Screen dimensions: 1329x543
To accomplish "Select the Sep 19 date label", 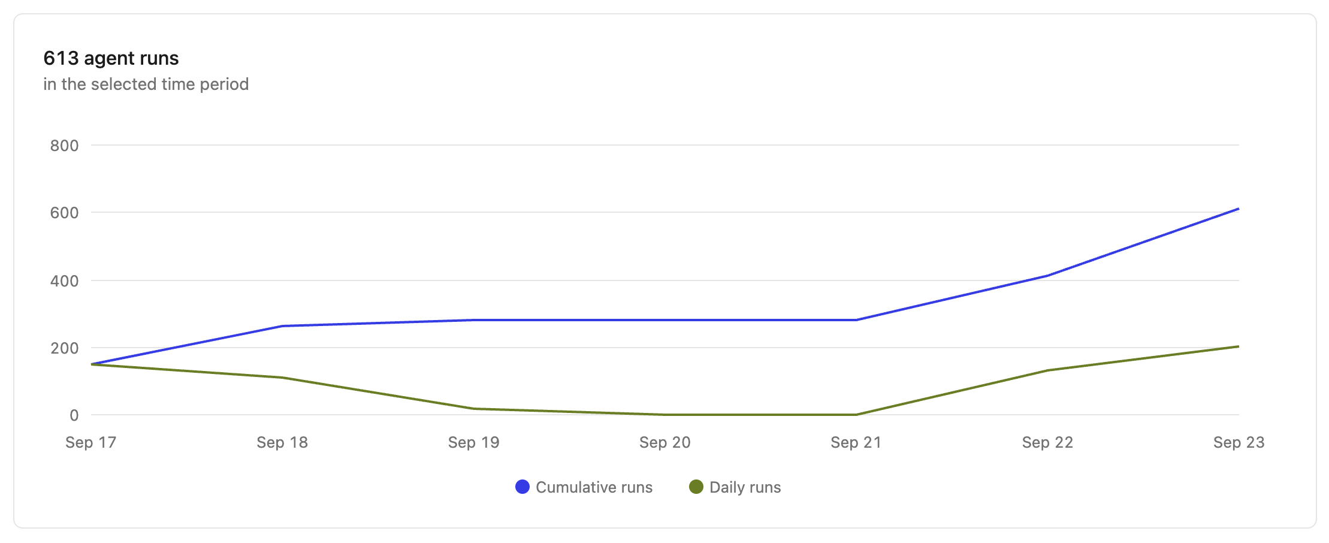I will point(473,442).
